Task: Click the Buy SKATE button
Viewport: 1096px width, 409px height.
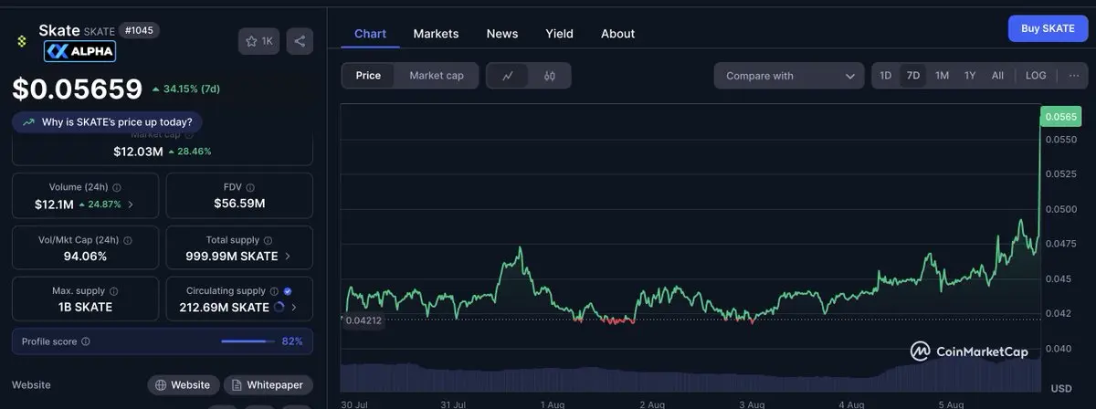Action: click(x=1048, y=28)
